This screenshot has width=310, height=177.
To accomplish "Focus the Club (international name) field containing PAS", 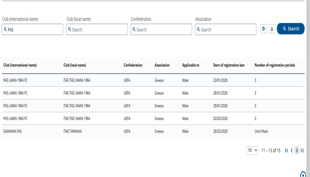I will (32, 29).
